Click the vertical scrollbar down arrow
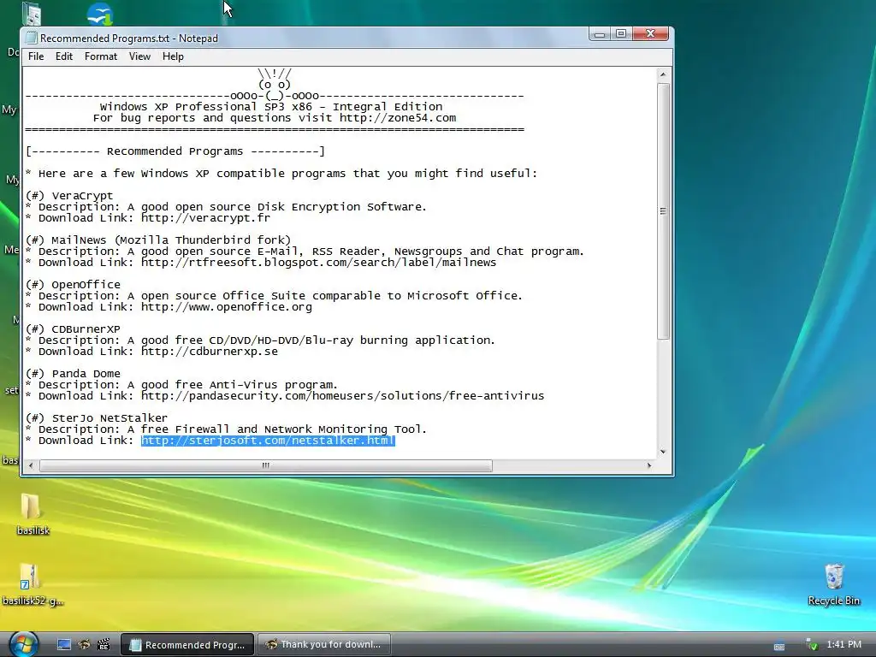Viewport: 876px width, 657px height. pos(663,452)
